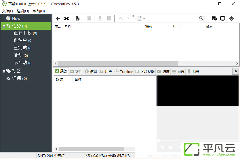Select 活动 (0) category

coord(21,55)
